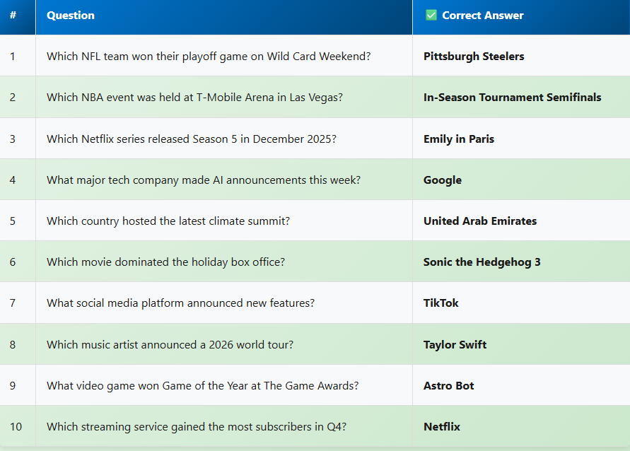Click the 'TikTok' answer cell
Image resolution: width=630 pixels, height=451 pixels.
441,303
